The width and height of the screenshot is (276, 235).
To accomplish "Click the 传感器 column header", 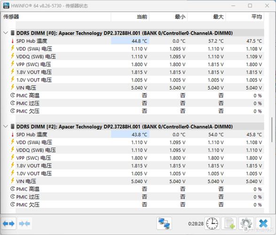I will tap(56, 17).
